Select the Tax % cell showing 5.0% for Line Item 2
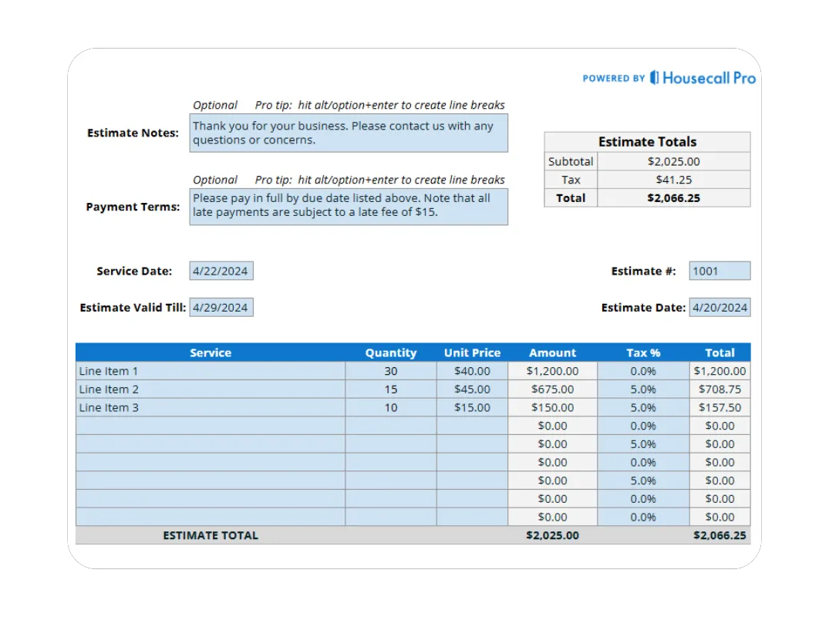Image resolution: width=829 pixels, height=617 pixels. click(644, 389)
